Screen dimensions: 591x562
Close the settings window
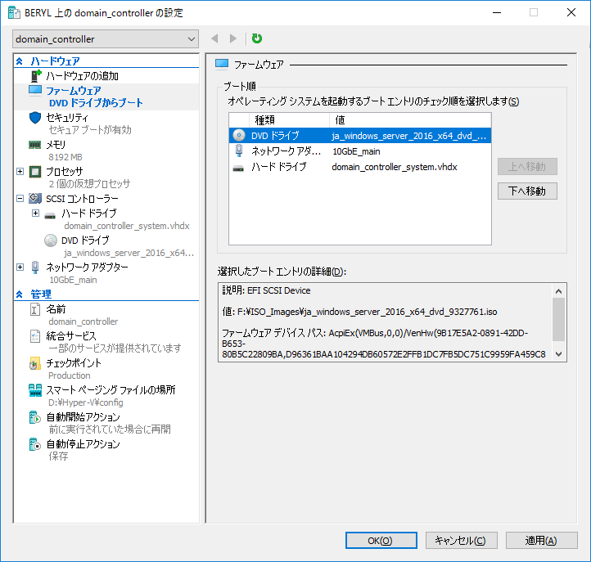tap(571, 12)
